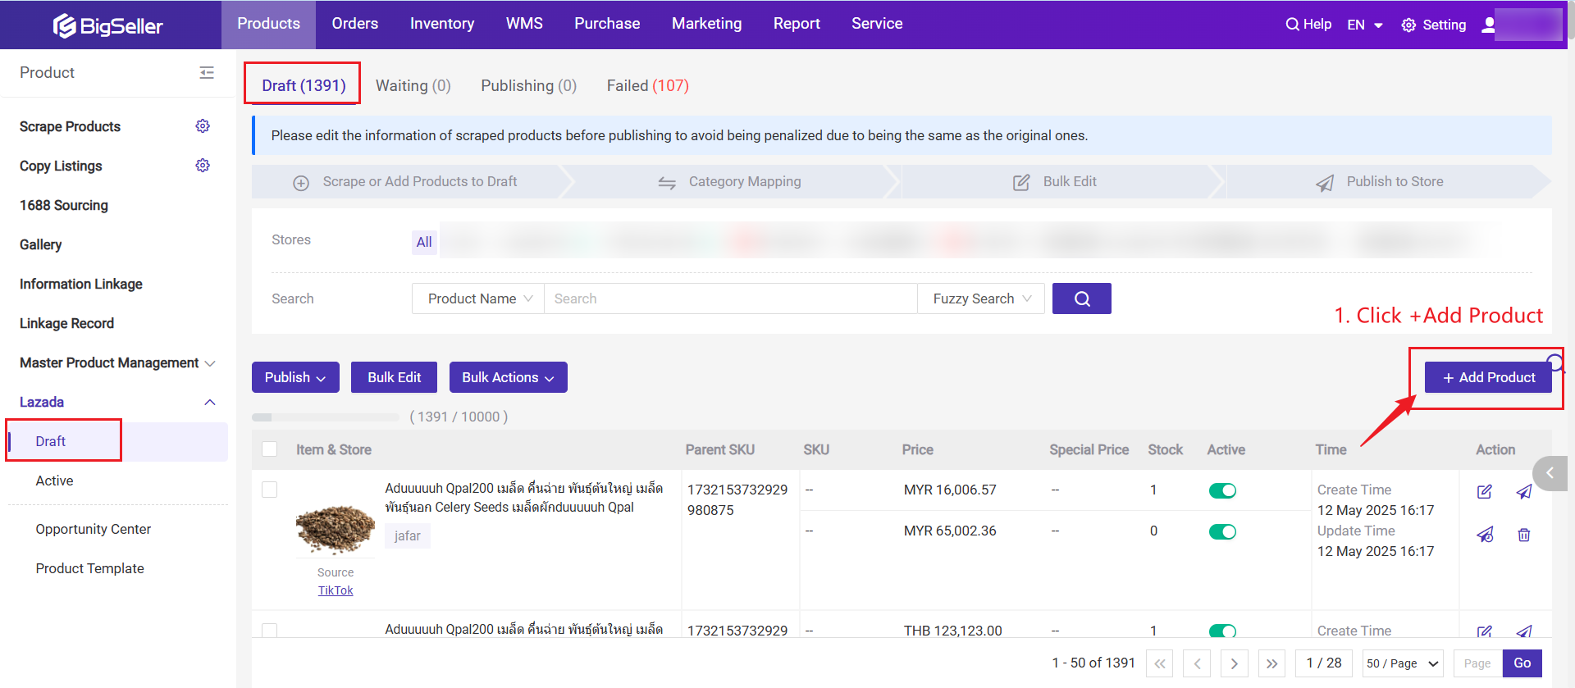Publish the THB 123,123.00 product row
This screenshot has width=1575, height=688.
click(1523, 631)
